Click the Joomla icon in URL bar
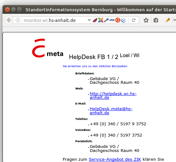This screenshot has width=176, height=162. click(x=101, y=20)
